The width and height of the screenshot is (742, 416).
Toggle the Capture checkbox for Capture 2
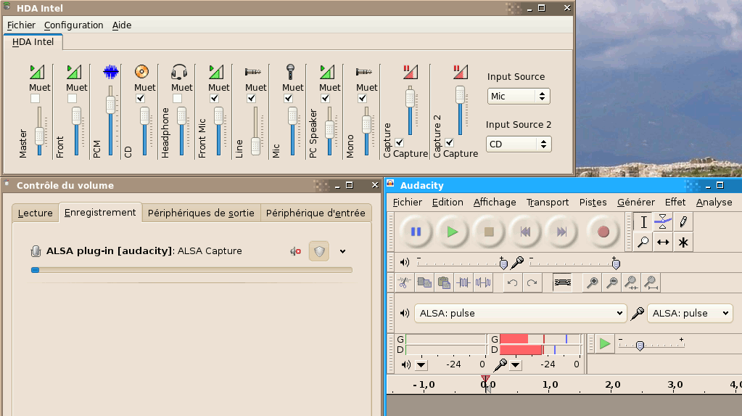(450, 142)
